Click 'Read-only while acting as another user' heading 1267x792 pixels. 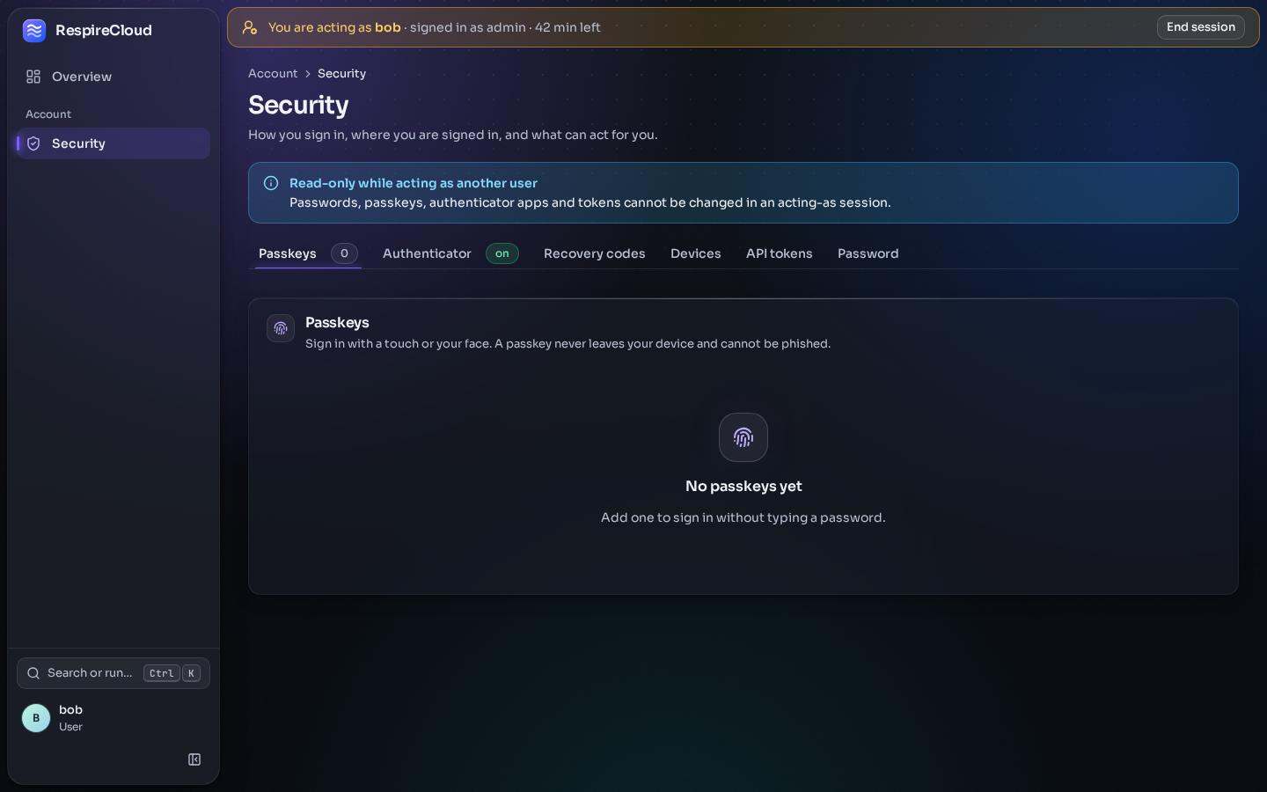(x=414, y=183)
